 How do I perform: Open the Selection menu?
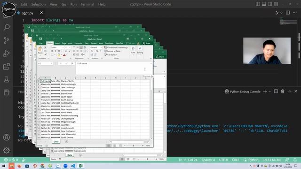tap(39, 4)
